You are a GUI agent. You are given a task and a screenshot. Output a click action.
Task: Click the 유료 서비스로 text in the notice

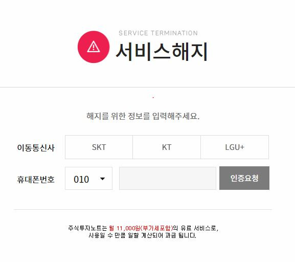[x=199, y=228]
